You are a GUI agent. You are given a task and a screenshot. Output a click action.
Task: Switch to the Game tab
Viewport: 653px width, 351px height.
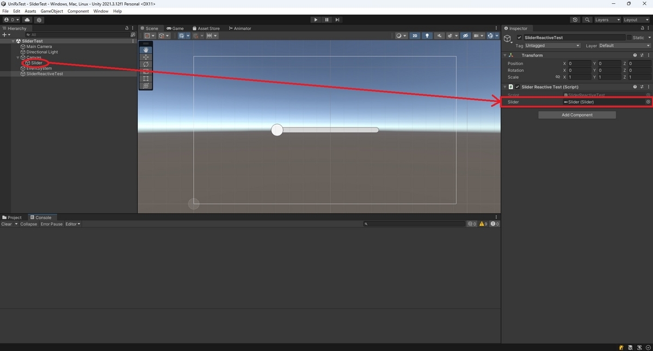point(175,28)
